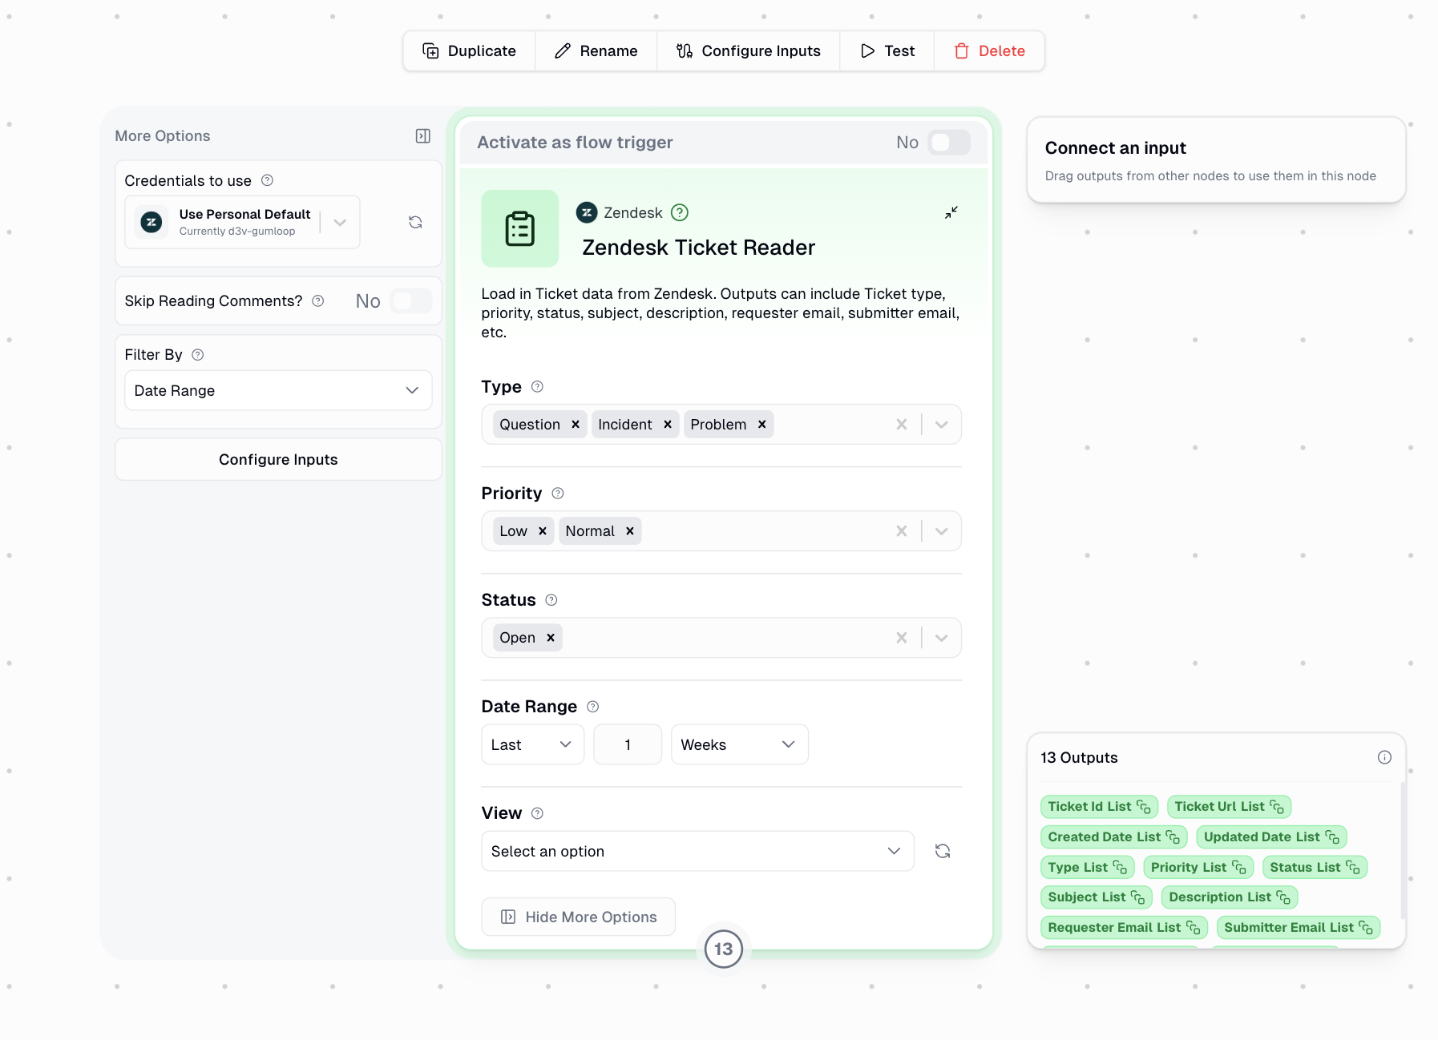1438x1040 pixels.
Task: Collapse the More Options side panel
Action: click(422, 135)
